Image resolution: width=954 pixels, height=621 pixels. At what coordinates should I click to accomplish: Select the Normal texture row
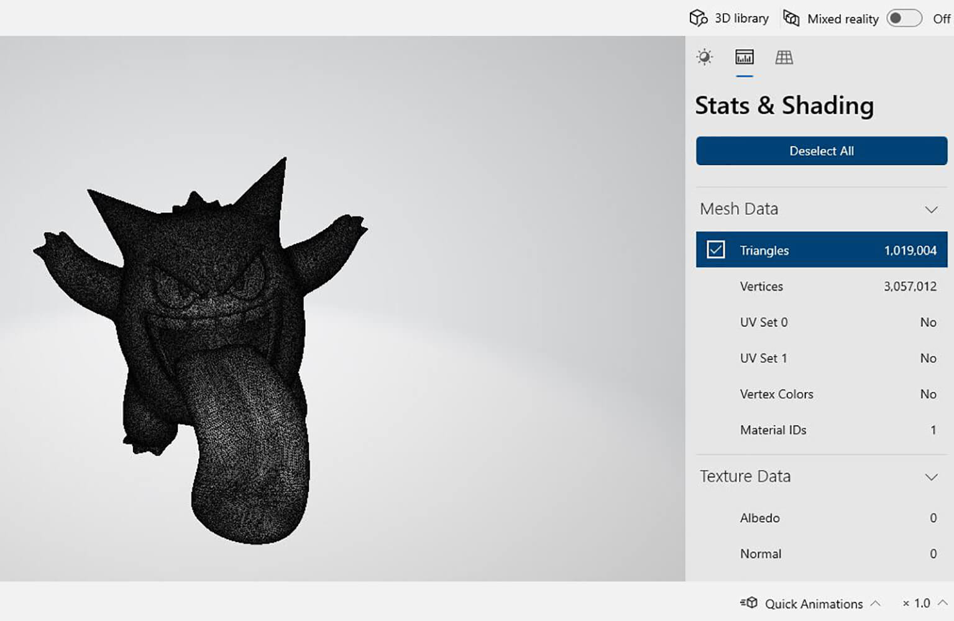pos(821,554)
